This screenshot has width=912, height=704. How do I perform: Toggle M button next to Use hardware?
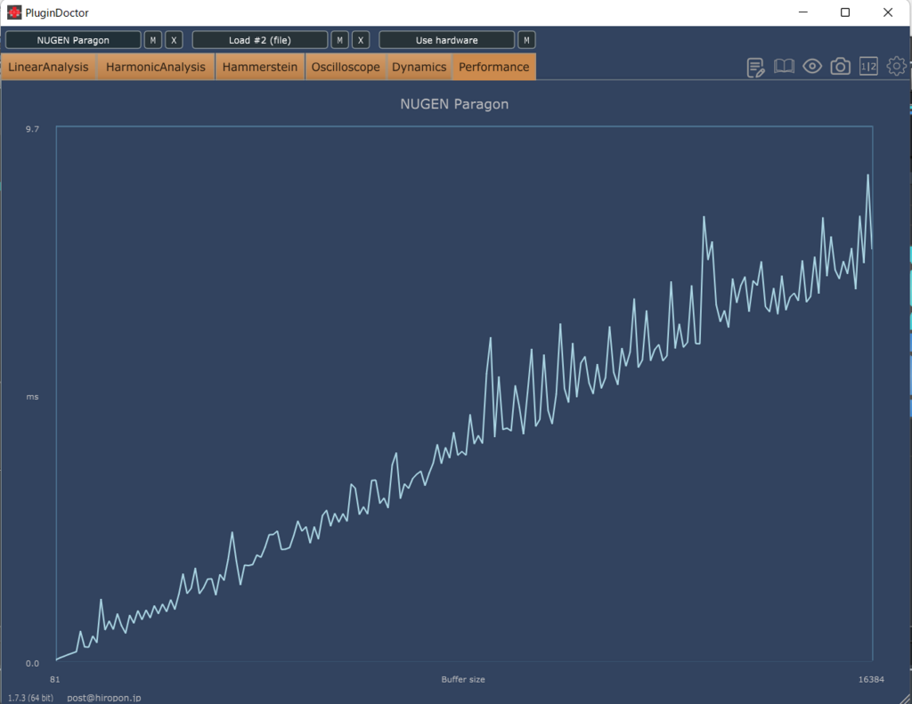[526, 40]
